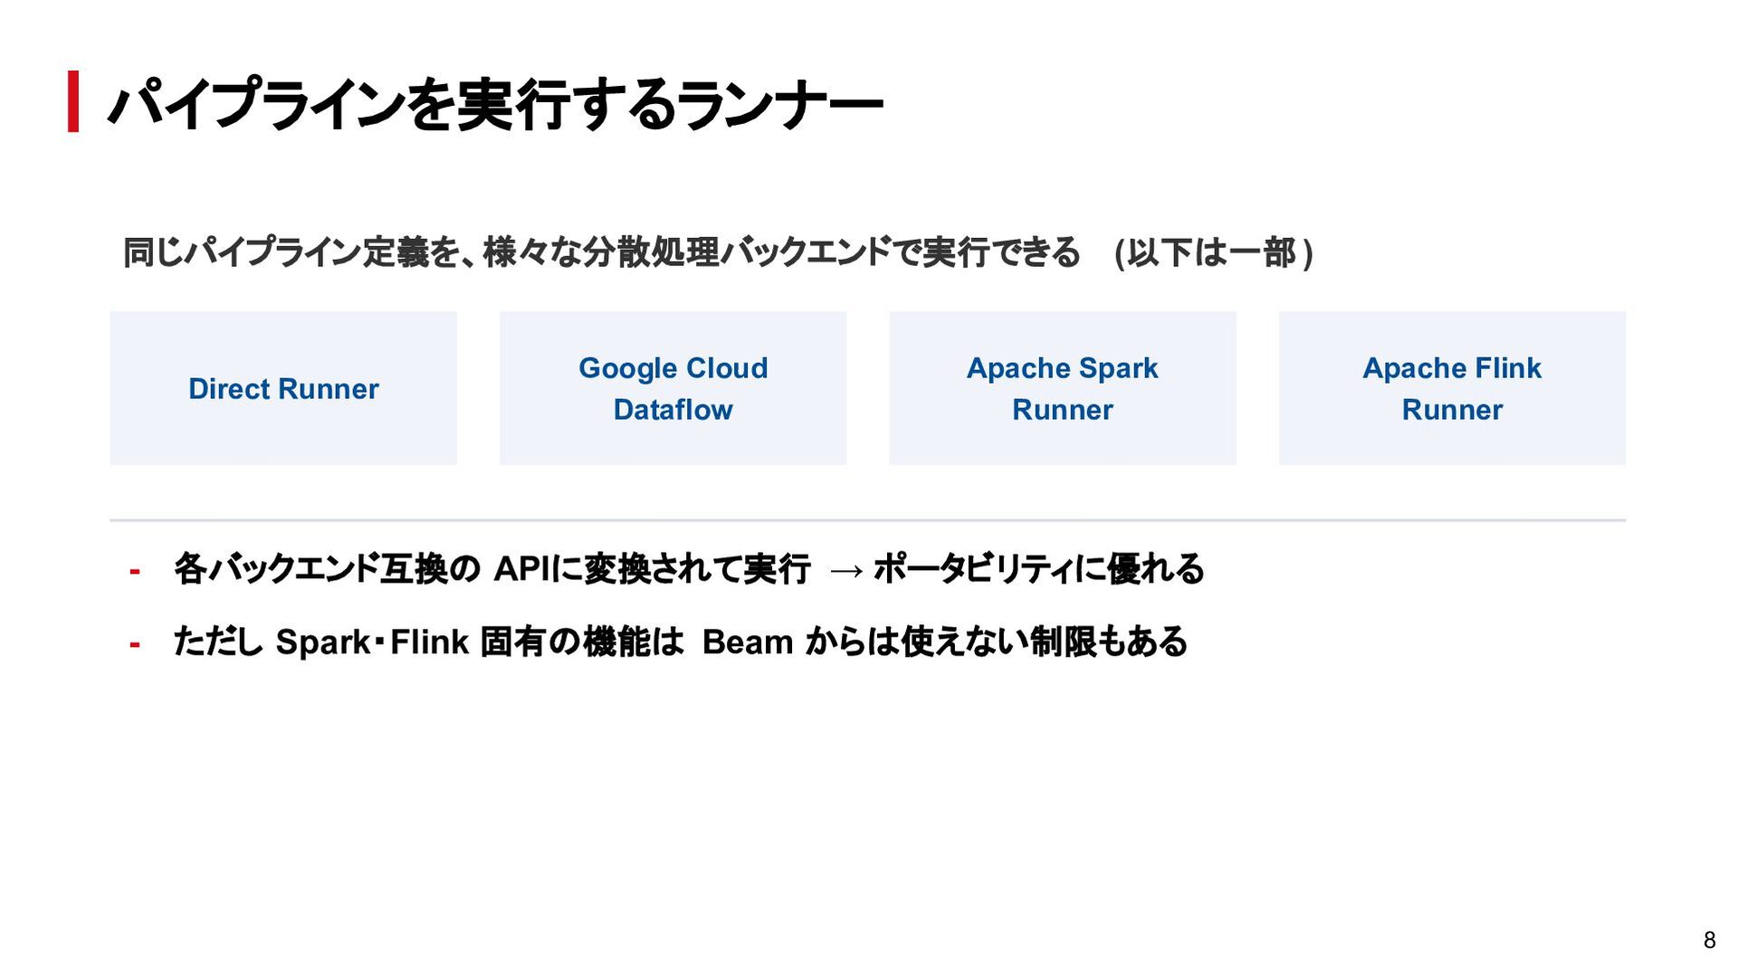Image resolution: width=1738 pixels, height=979 pixels.
Task: Click the subtitle about 分散処理バックエンド
Action: [x=601, y=252]
